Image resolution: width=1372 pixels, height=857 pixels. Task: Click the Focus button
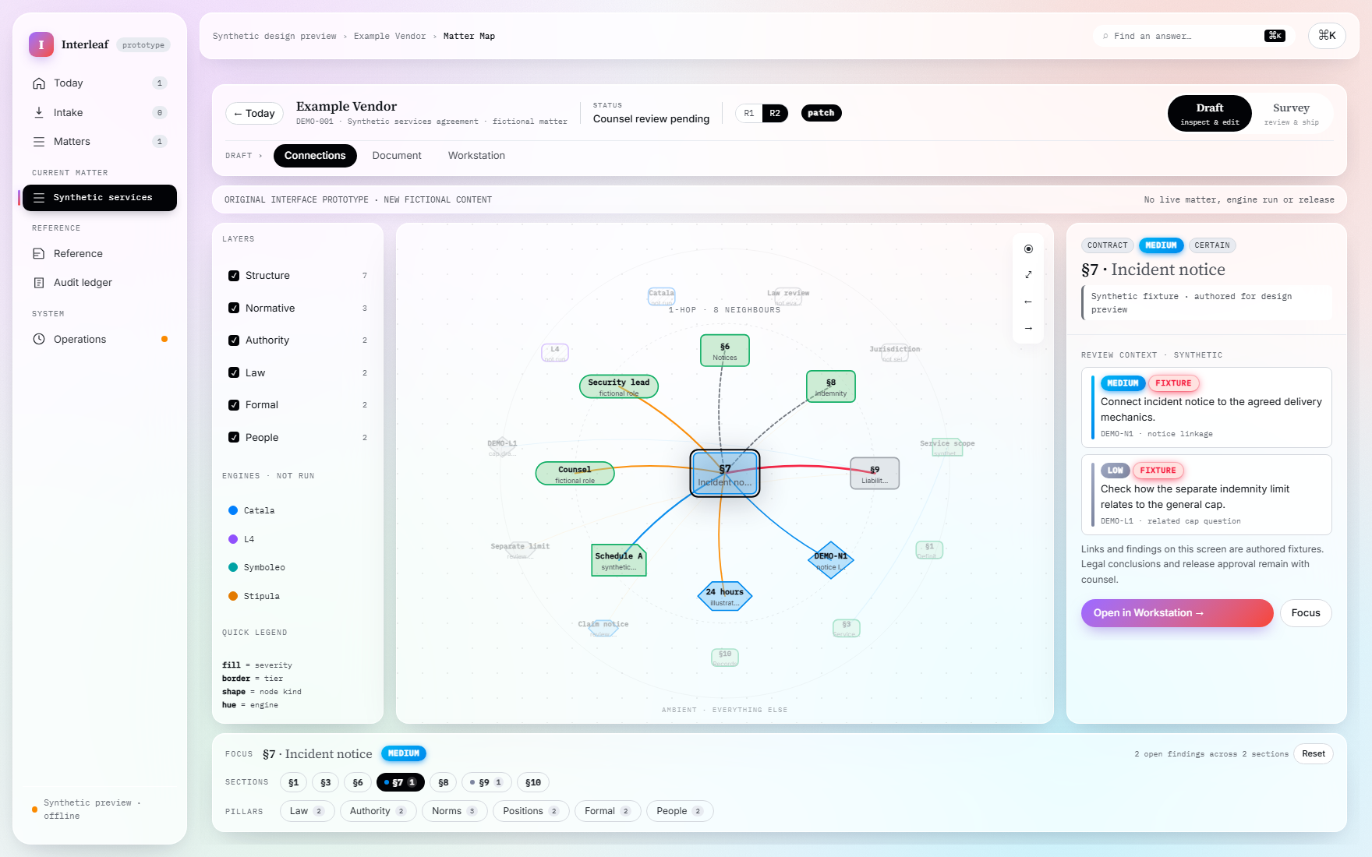(1306, 613)
